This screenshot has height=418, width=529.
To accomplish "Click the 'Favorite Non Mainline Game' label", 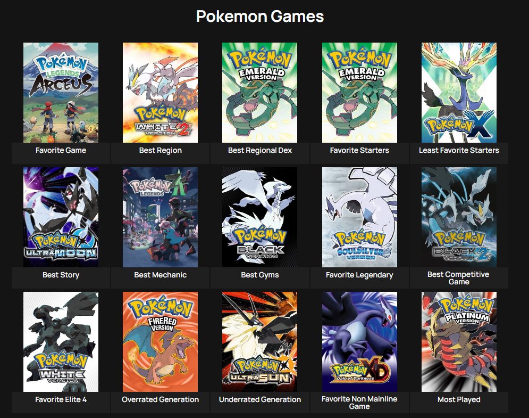I will click(x=359, y=403).
